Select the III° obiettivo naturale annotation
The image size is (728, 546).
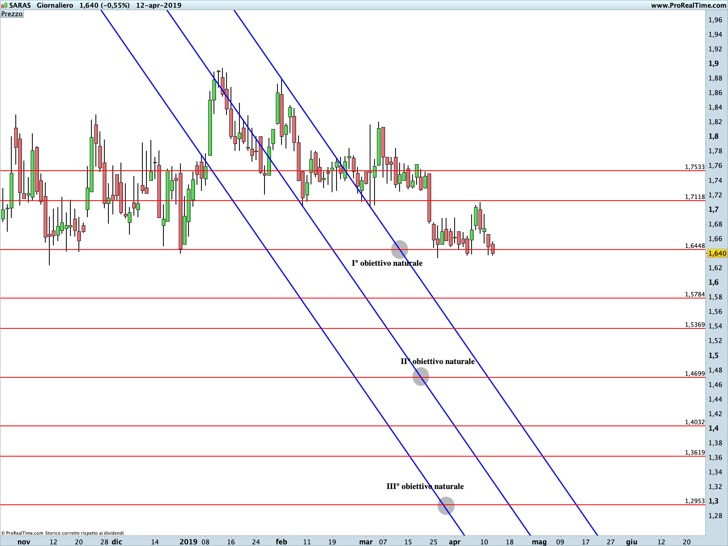pos(425,486)
